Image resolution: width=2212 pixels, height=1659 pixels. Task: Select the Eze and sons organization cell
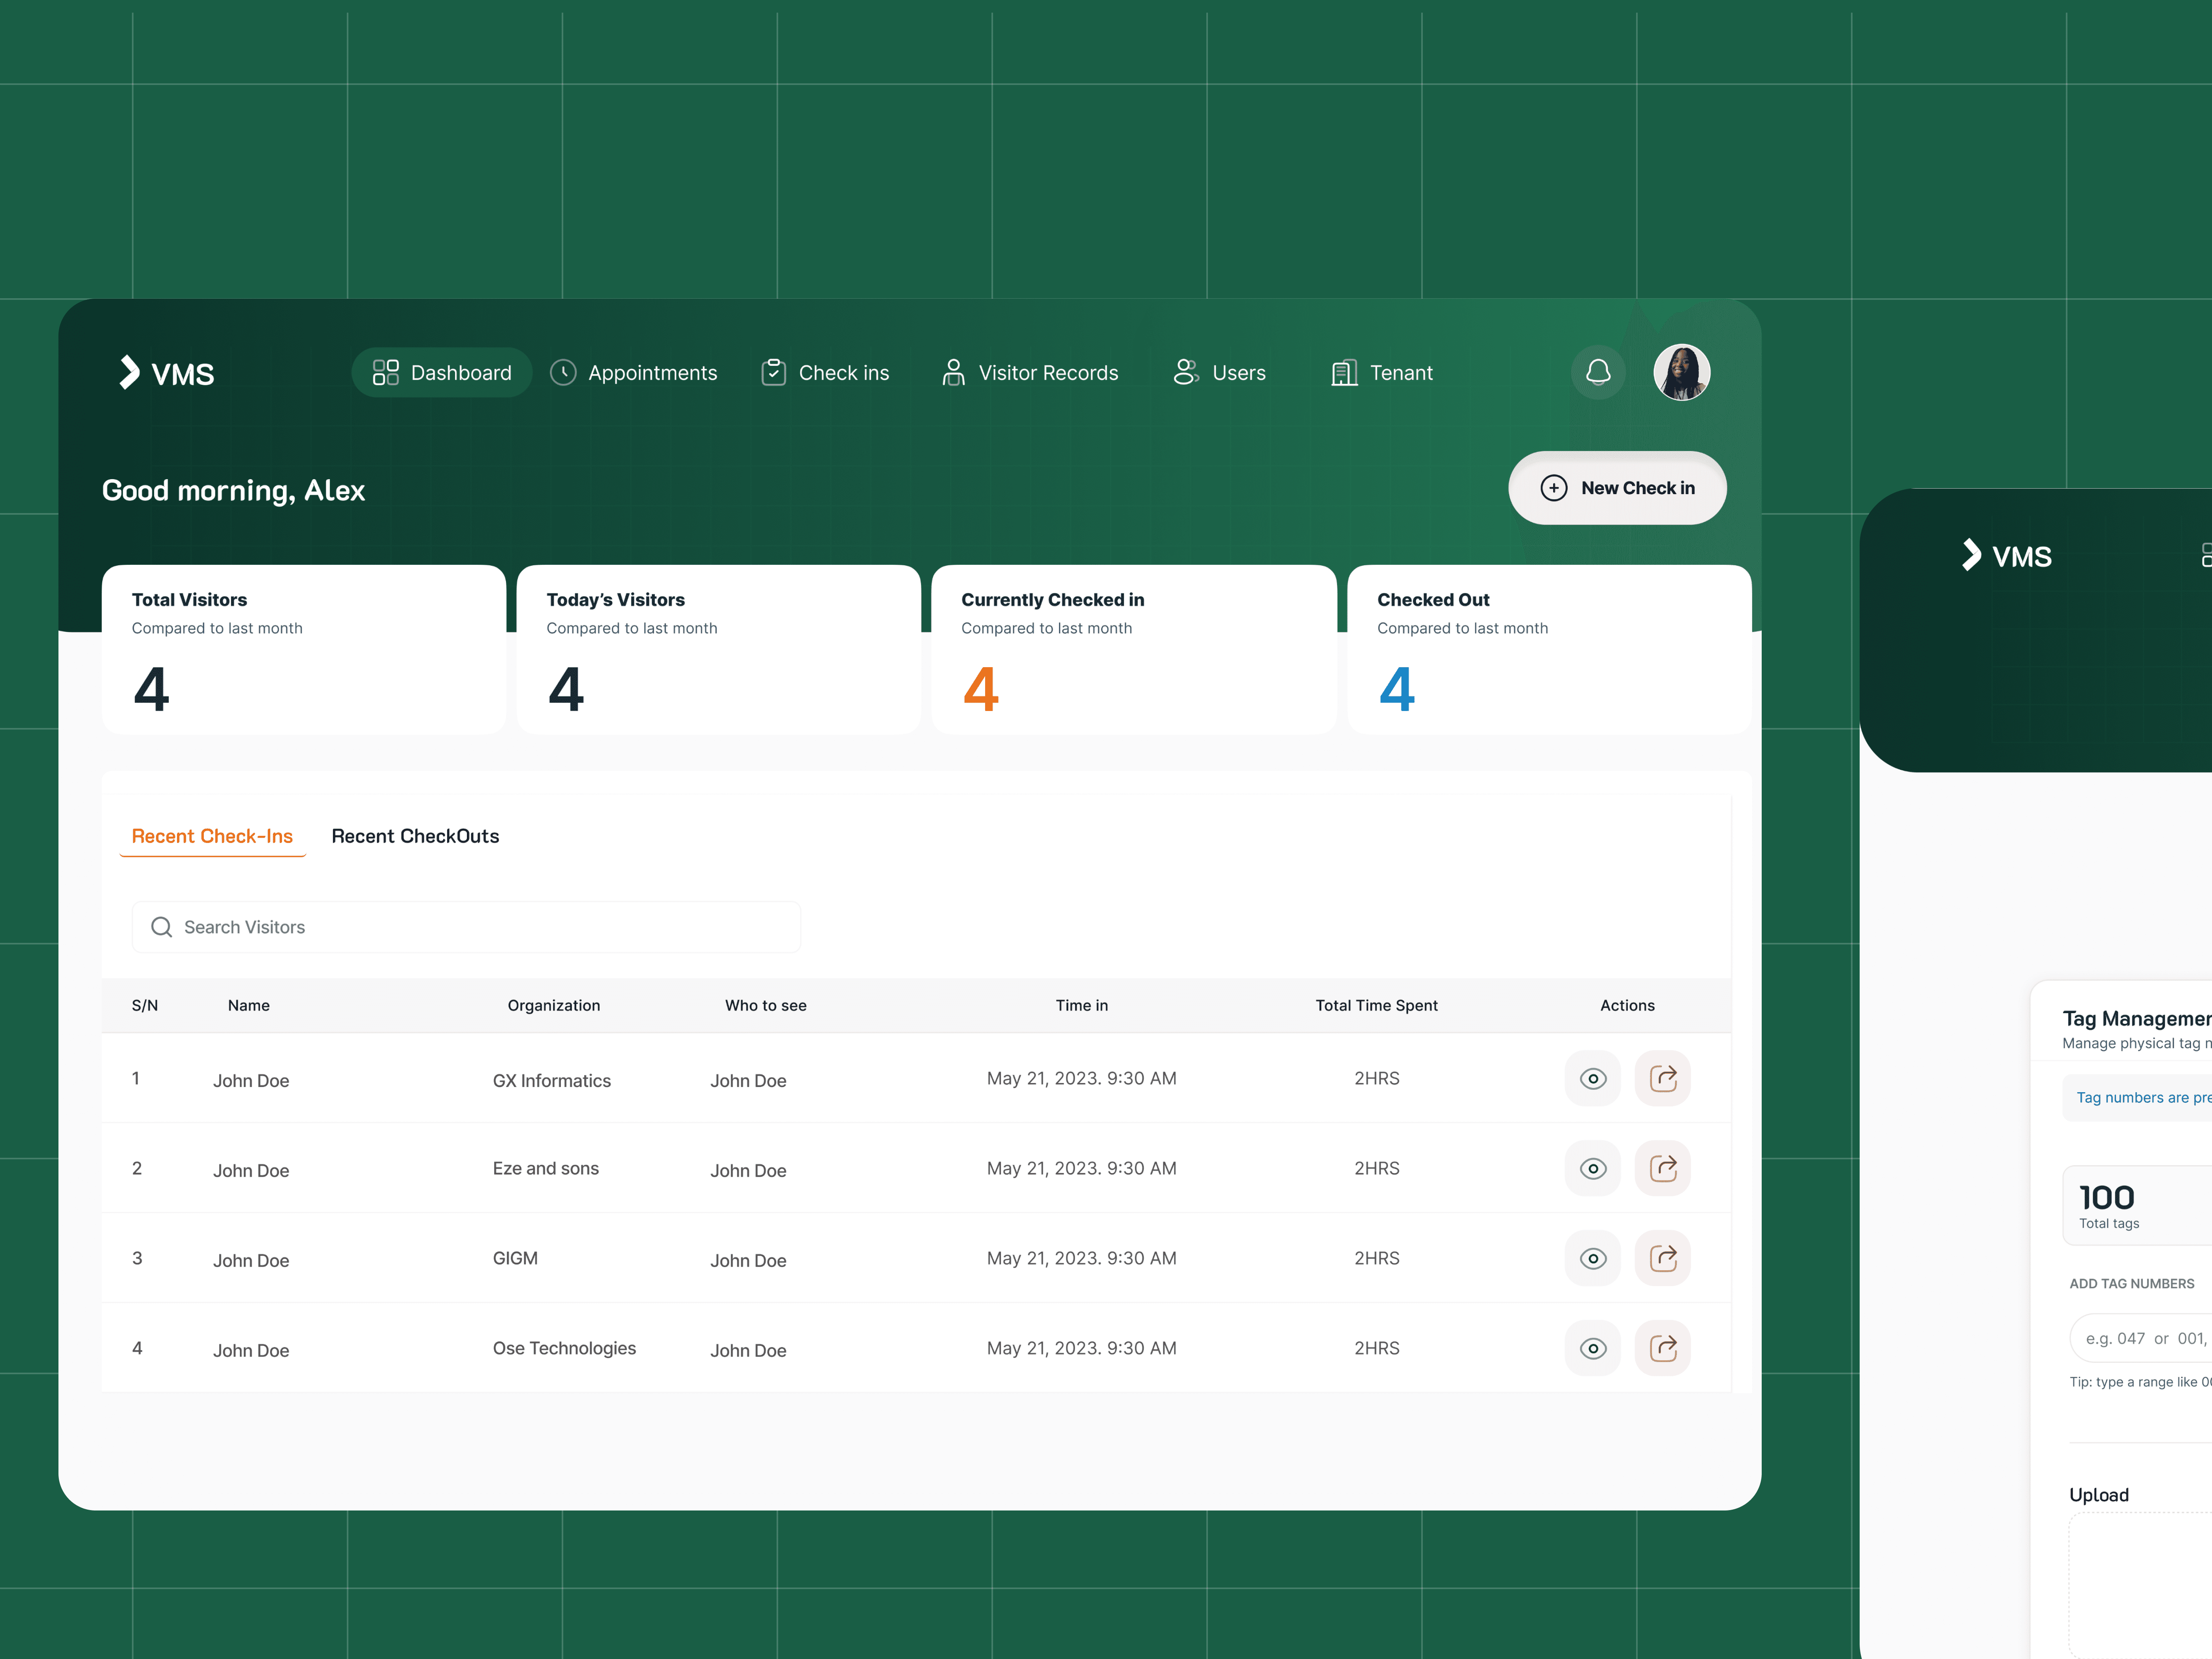pyautogui.click(x=546, y=1169)
